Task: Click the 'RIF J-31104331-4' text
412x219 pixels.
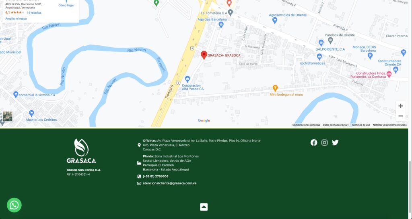Action: [78, 174]
